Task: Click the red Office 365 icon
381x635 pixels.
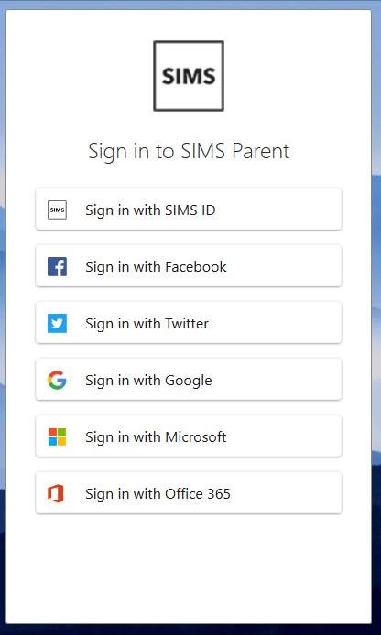Action: click(x=56, y=494)
